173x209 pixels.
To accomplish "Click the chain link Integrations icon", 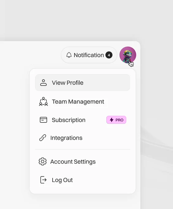I will point(43,138).
